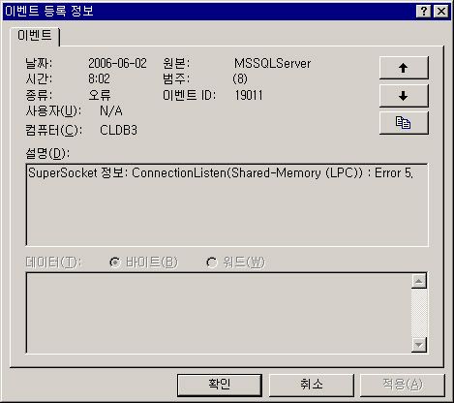Click the 적용(A) button

(403, 385)
